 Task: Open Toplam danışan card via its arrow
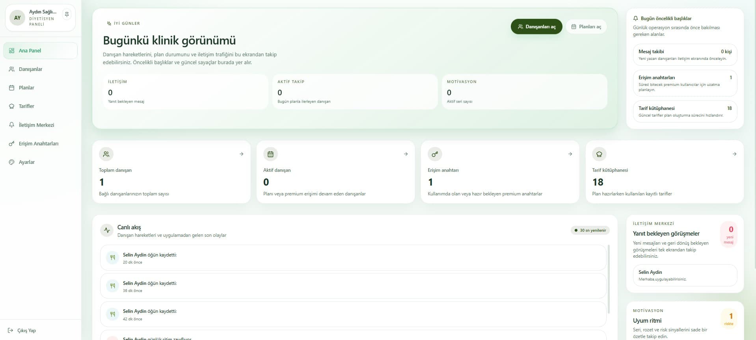point(241,154)
